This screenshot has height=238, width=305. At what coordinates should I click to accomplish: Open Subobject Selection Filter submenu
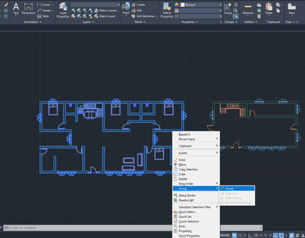point(196,207)
